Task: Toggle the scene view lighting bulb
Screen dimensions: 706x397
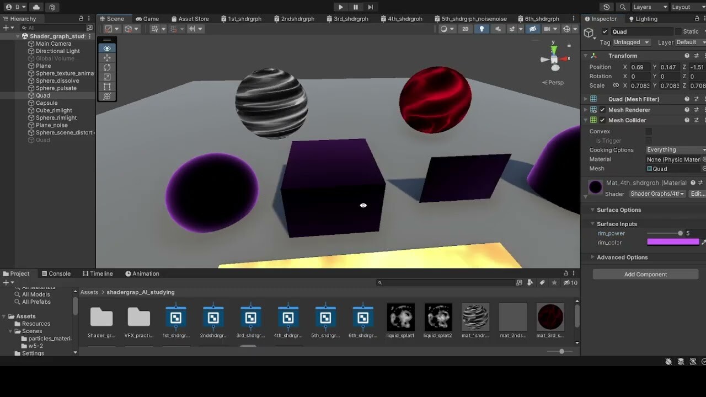Action: coord(482,29)
